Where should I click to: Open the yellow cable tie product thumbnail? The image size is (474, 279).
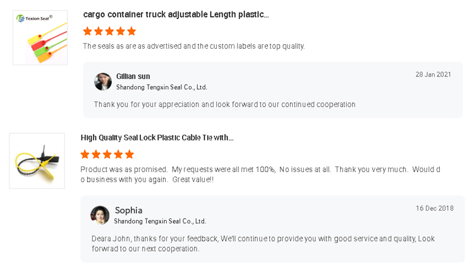pyautogui.click(x=37, y=161)
